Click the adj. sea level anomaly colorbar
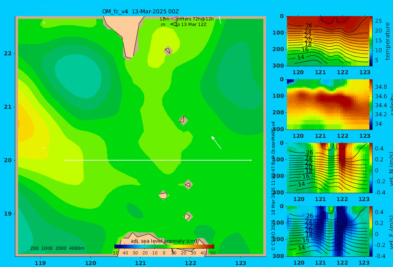The width and height of the screenshot is (393, 267). [164, 246]
